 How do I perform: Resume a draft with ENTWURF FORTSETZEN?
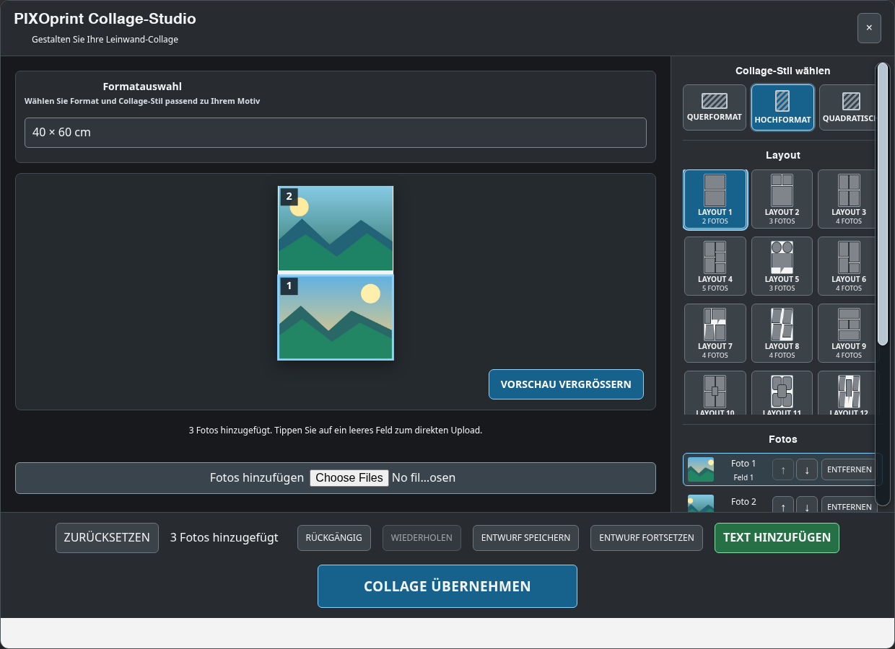point(647,538)
